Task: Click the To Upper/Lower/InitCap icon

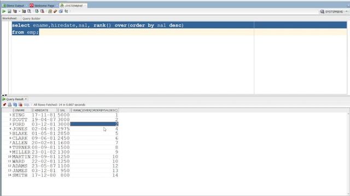Action: pyautogui.click(x=66, y=11)
